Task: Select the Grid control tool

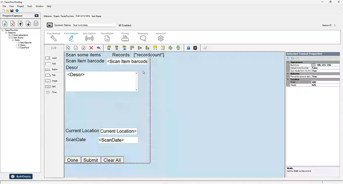Action: pos(51,86)
